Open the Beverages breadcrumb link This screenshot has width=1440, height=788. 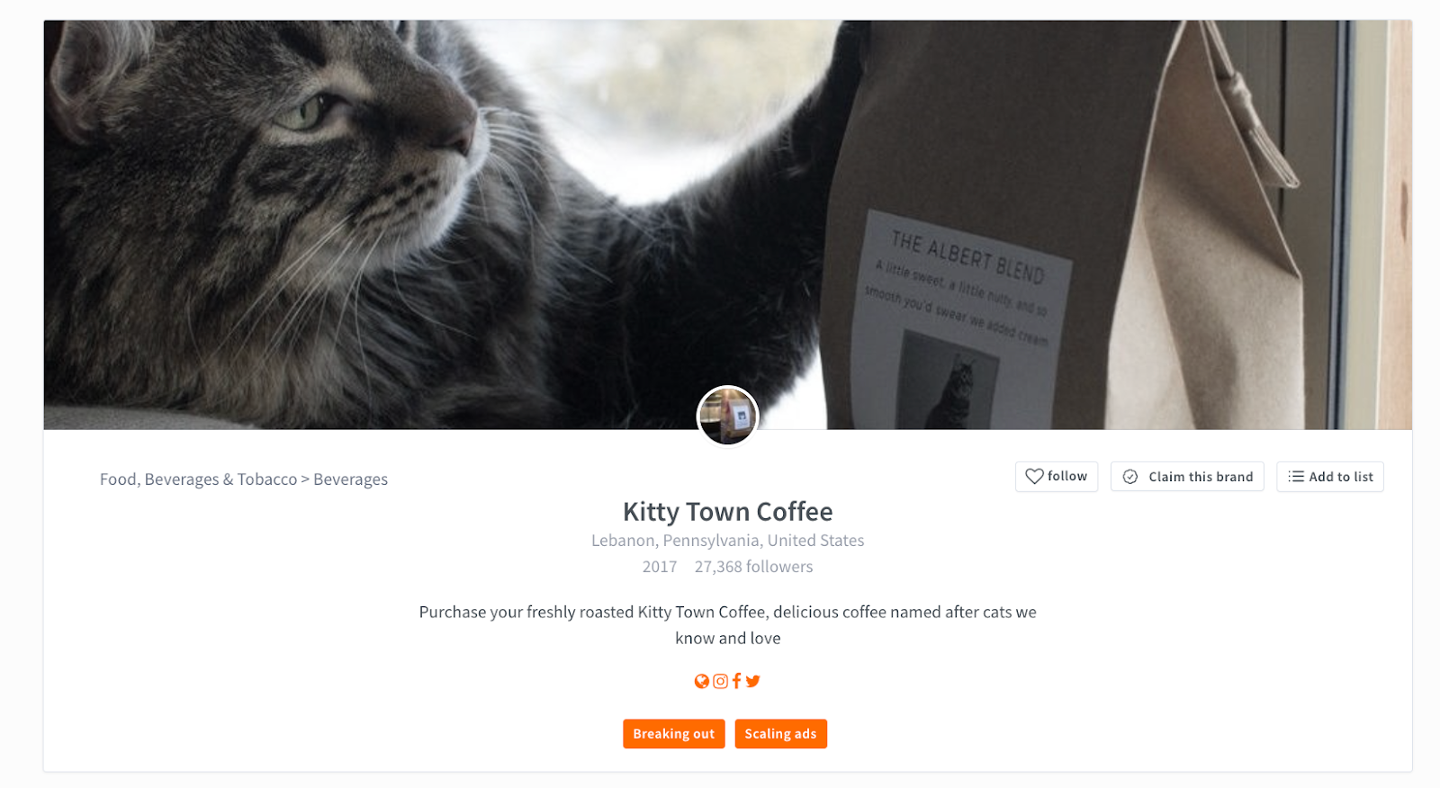point(350,479)
